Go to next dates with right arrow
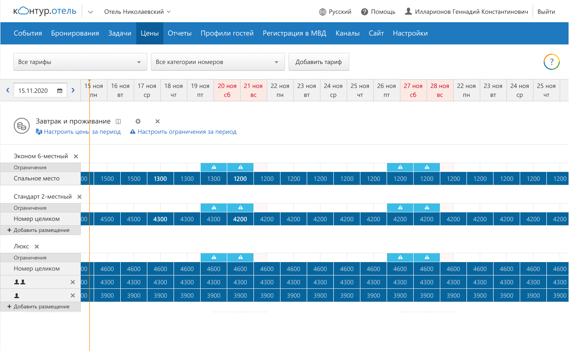 (73, 90)
